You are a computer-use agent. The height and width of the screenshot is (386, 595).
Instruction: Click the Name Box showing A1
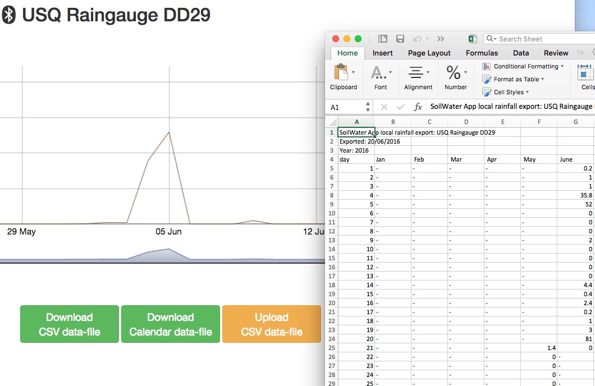coord(346,107)
